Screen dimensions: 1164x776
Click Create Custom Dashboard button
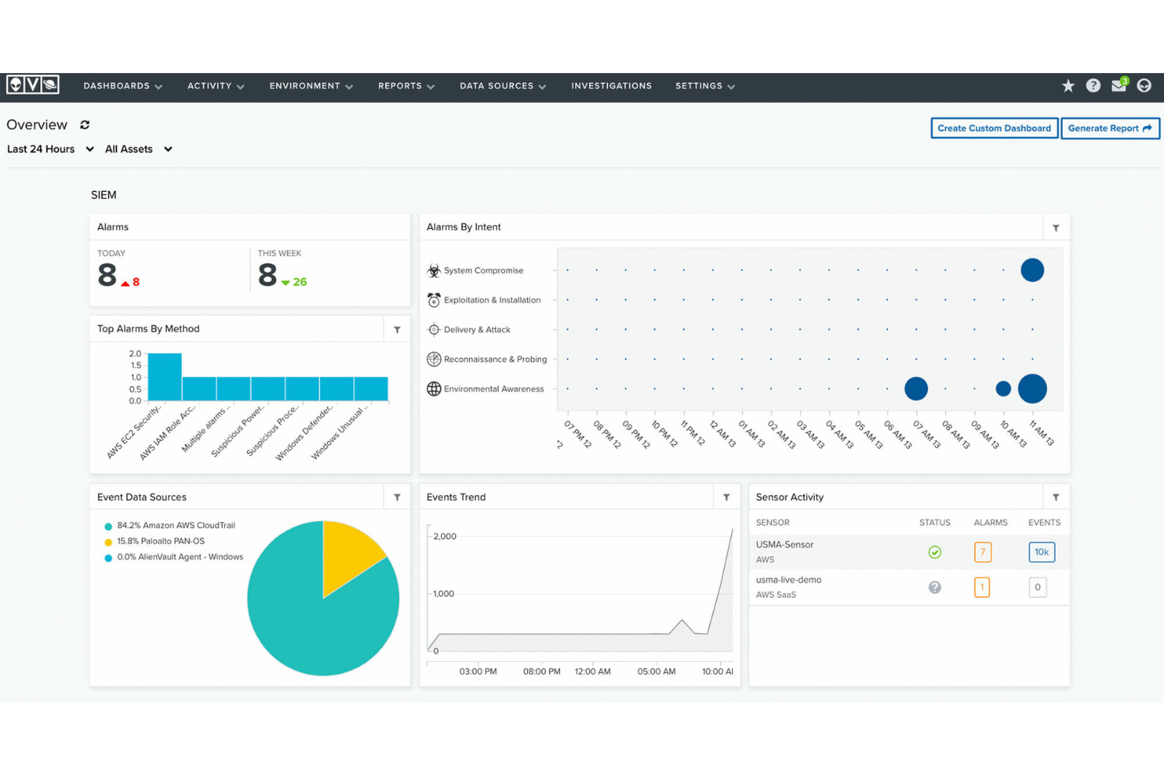[x=994, y=128]
